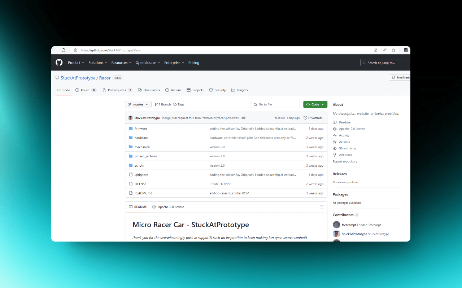
Task: Switch to the Insights tab
Action: point(240,90)
